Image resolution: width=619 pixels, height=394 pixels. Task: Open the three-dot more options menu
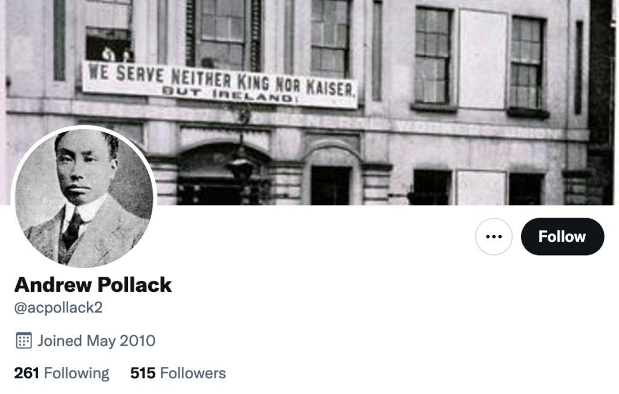pyautogui.click(x=493, y=236)
